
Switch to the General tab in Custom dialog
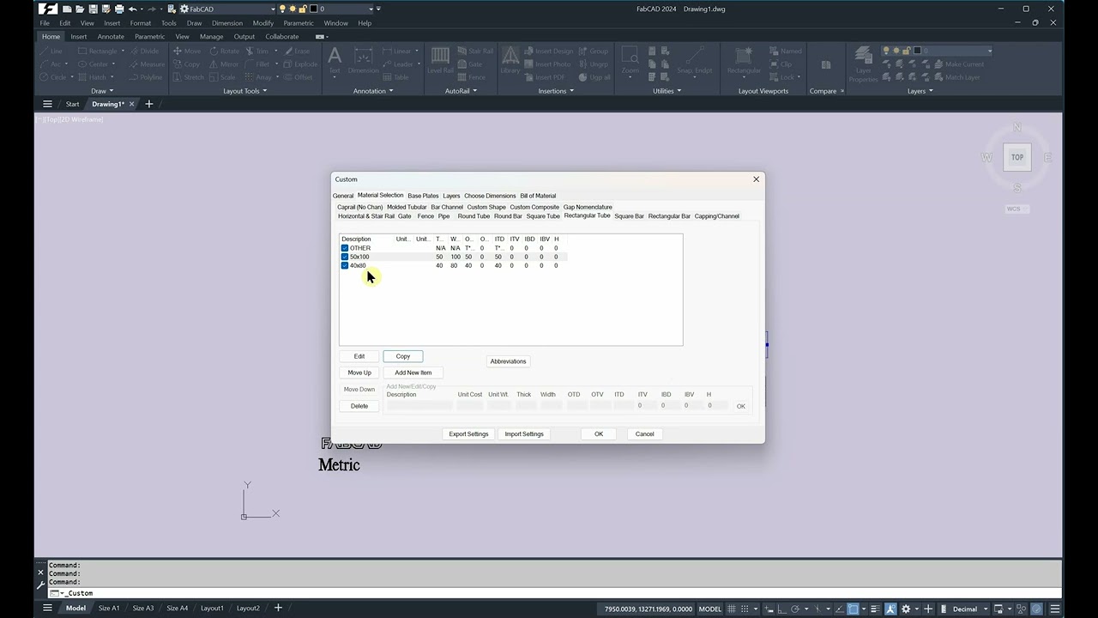point(343,196)
